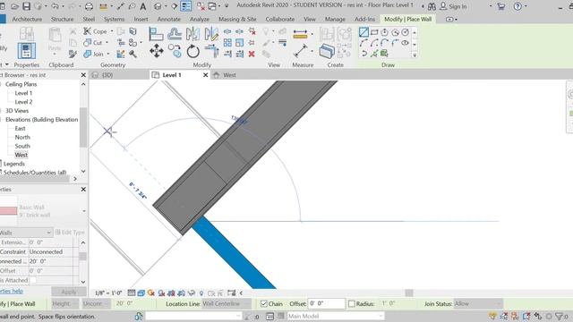Click Mirror - Draw Axis tool
The width and height of the screenshot is (573, 322).
click(x=211, y=34)
